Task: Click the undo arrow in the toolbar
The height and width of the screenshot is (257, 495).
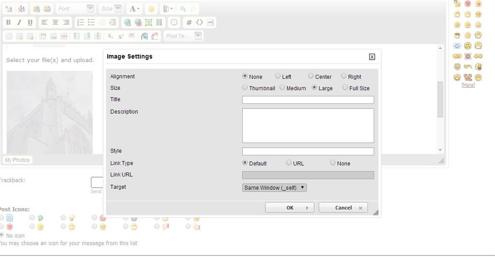Action: pos(182,9)
